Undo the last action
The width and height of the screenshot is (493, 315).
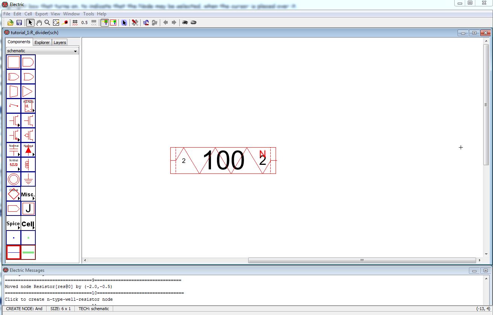click(146, 23)
